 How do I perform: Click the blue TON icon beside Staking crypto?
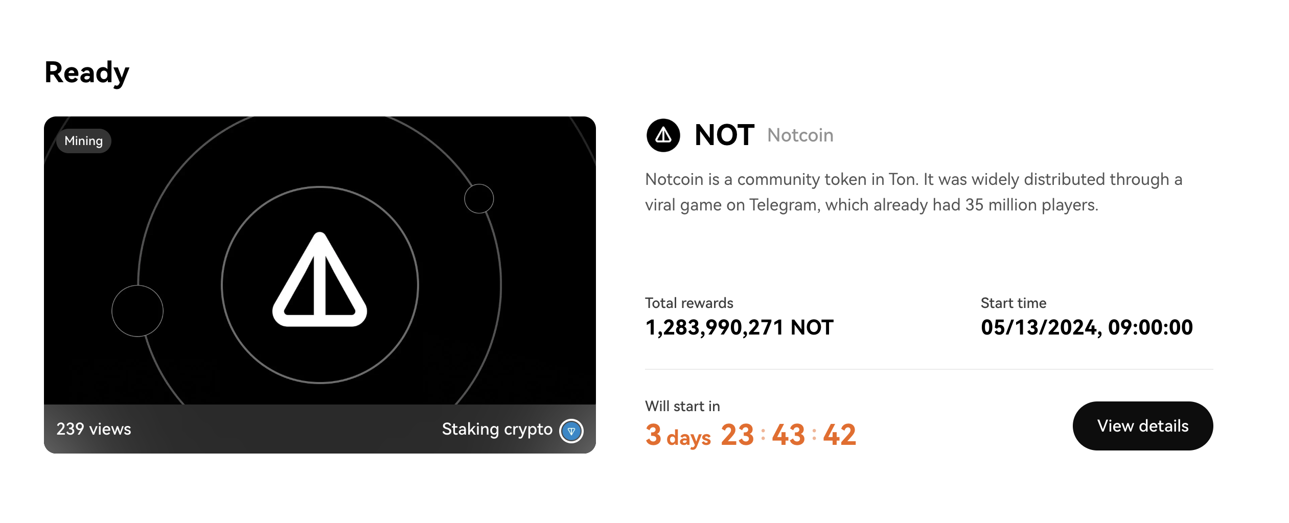click(571, 431)
